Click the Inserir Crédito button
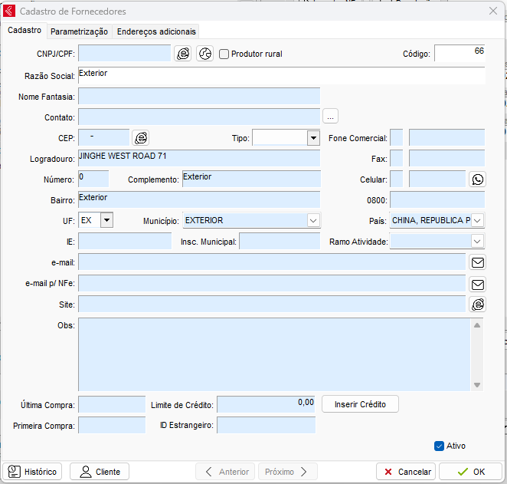 pyautogui.click(x=360, y=404)
